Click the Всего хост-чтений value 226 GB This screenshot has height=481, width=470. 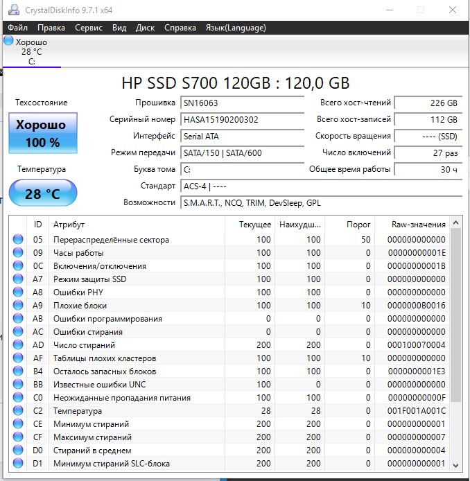[x=428, y=103]
